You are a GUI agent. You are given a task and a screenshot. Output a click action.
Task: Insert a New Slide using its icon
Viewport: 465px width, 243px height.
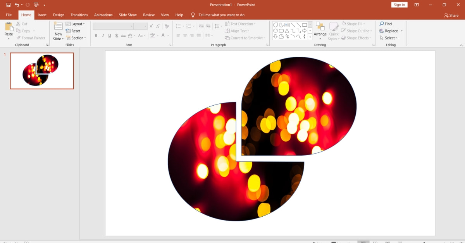point(58,26)
